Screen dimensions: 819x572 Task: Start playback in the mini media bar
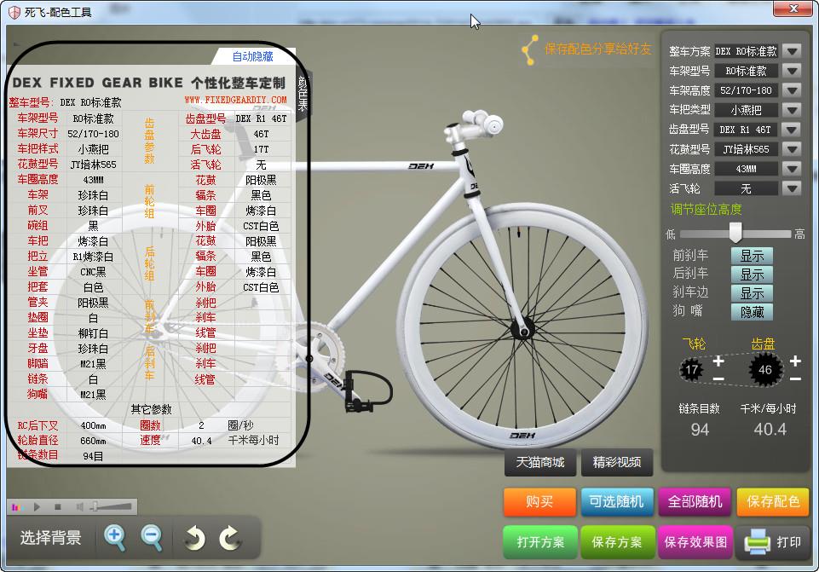click(37, 506)
